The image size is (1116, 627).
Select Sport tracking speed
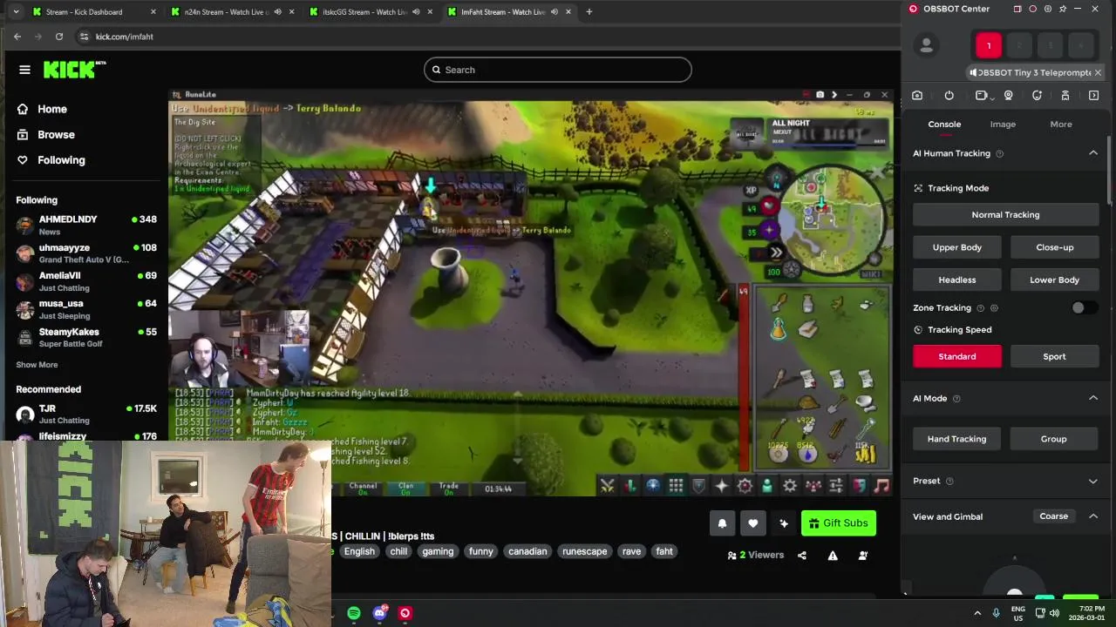pos(1054,356)
